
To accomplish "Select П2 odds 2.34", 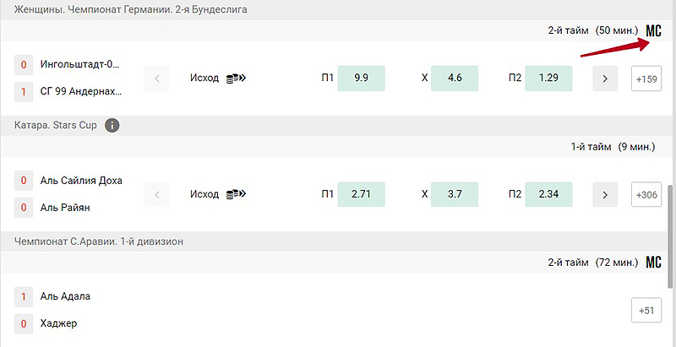I will pyautogui.click(x=548, y=194).
